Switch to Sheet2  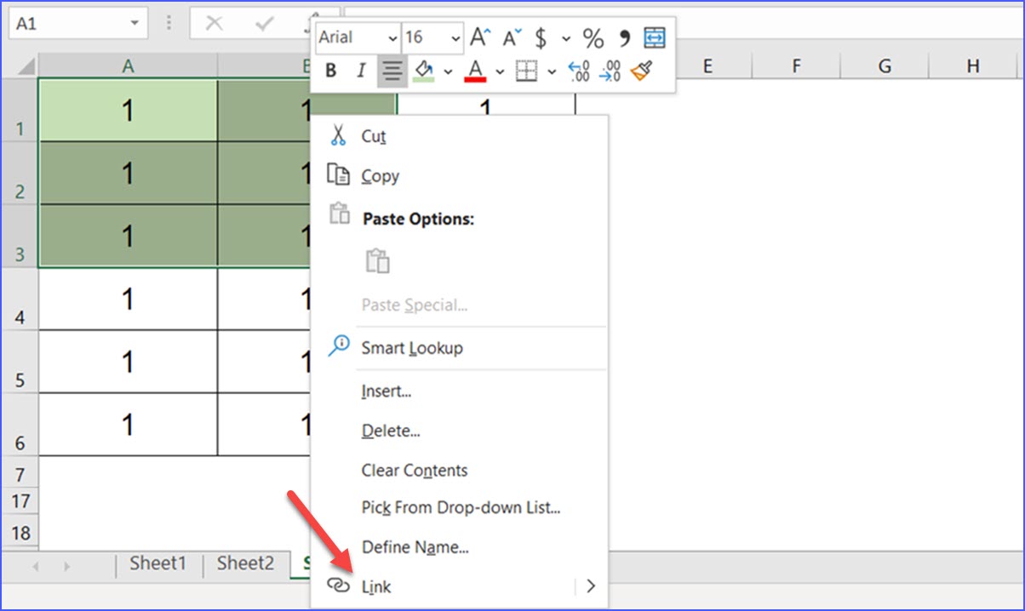[x=245, y=563]
